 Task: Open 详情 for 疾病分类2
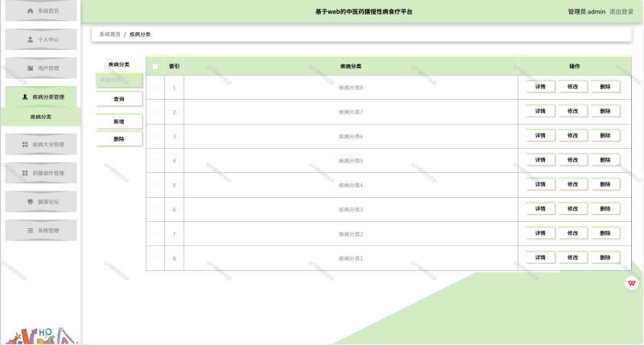pos(540,233)
